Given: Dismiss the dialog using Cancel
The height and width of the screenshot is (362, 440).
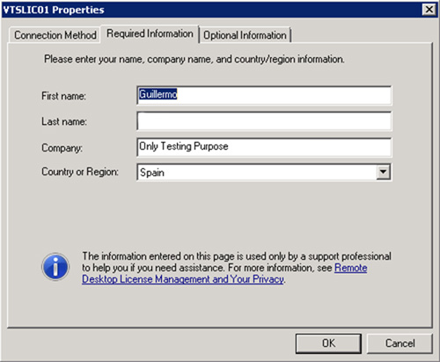Looking at the screenshot, I should (400, 344).
